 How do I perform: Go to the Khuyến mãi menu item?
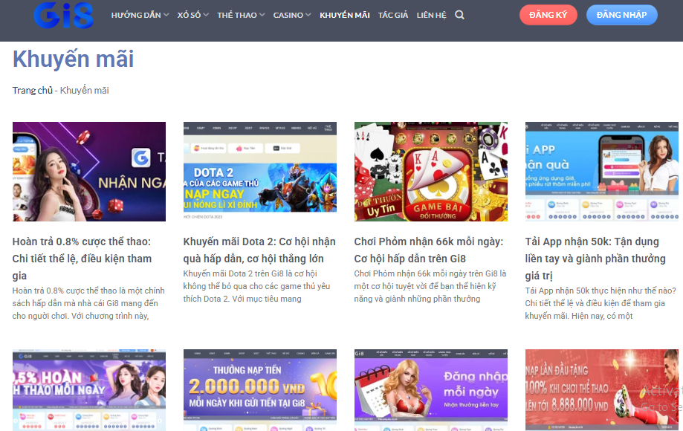[x=344, y=15]
